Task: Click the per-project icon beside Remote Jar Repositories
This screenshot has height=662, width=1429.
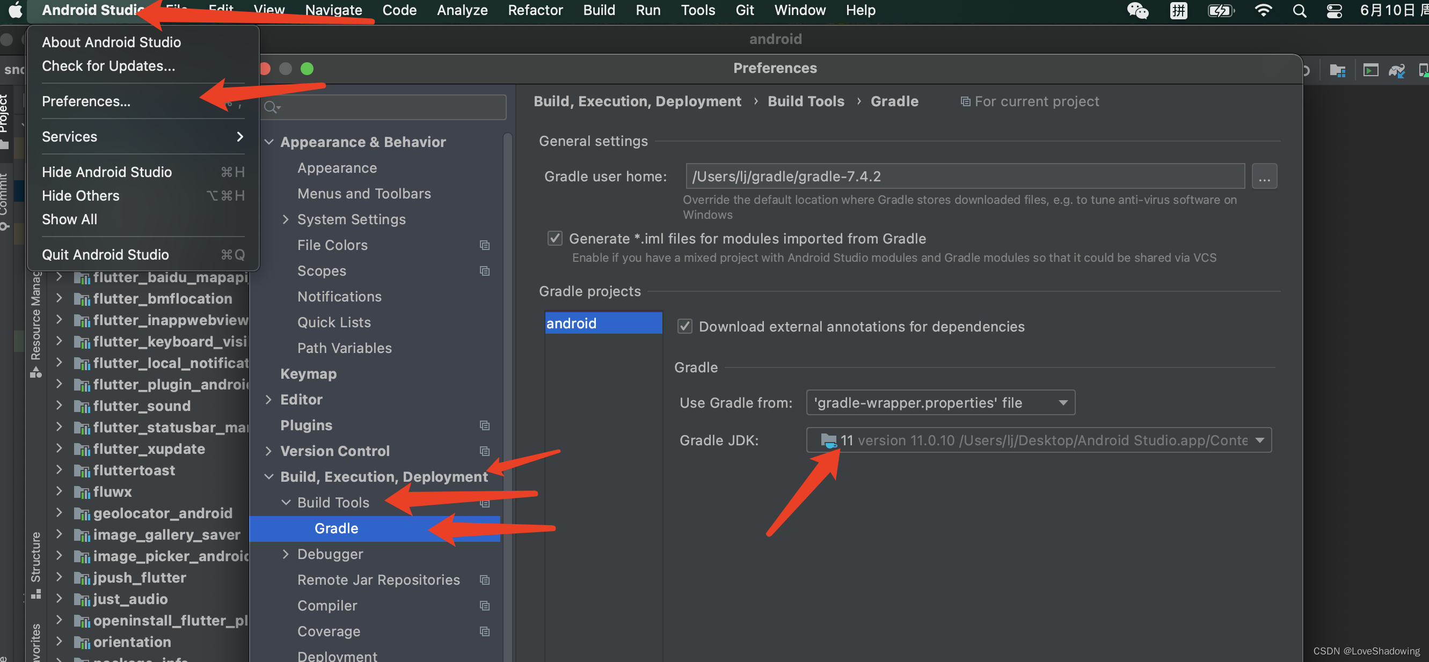Action: (x=484, y=580)
